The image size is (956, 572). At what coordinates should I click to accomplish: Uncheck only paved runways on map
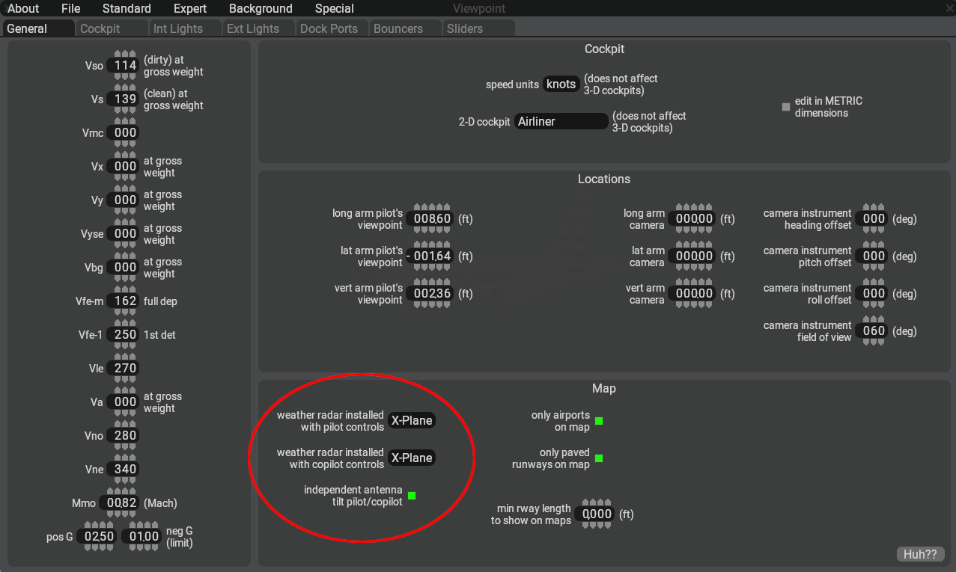599,458
